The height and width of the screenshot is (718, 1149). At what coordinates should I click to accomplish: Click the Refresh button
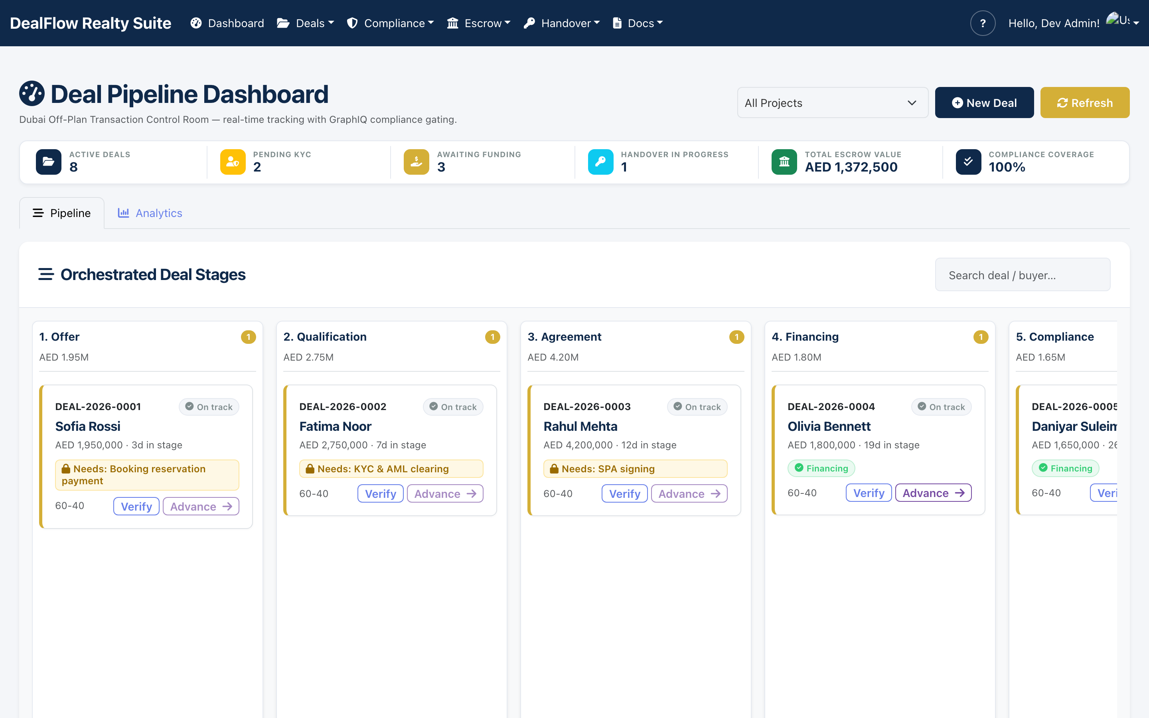(x=1085, y=103)
